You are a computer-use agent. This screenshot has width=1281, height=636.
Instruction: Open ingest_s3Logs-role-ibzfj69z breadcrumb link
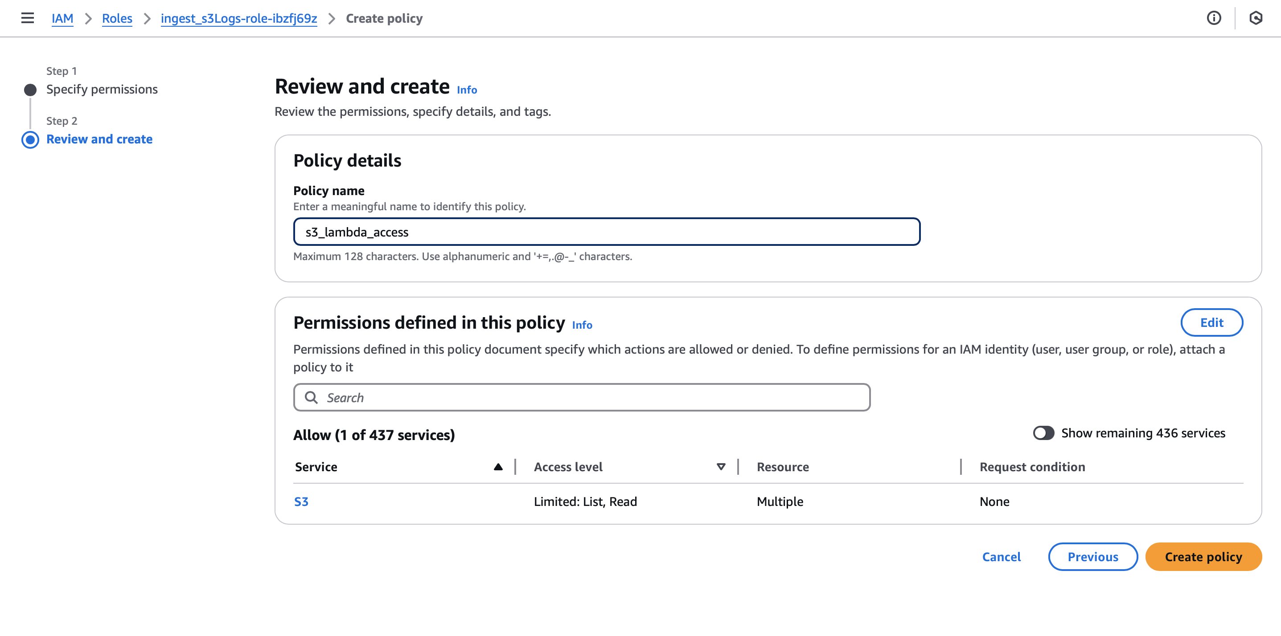point(239,18)
